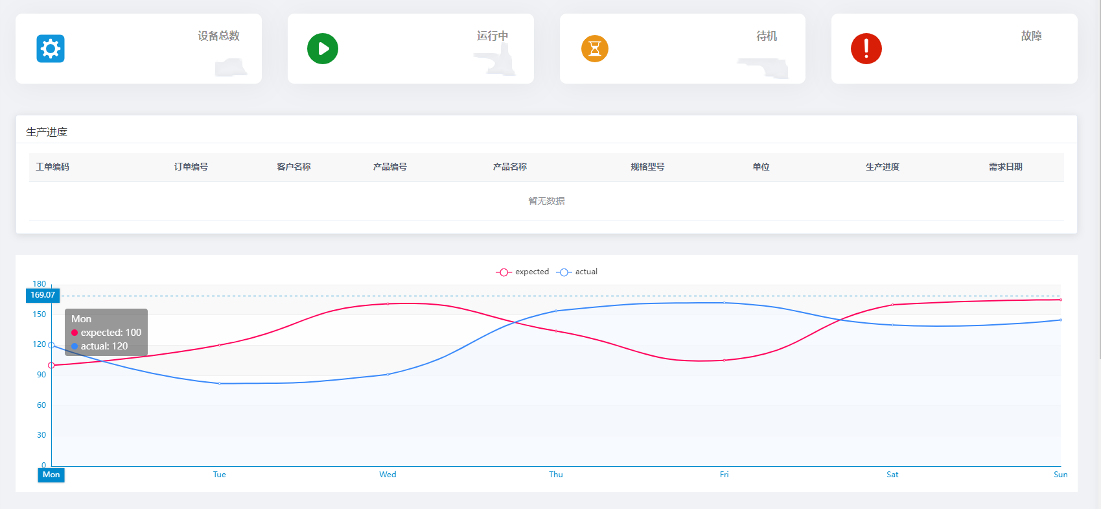Open the 运行中 status card
Viewport: 1101px width, 509px height.
(x=411, y=49)
